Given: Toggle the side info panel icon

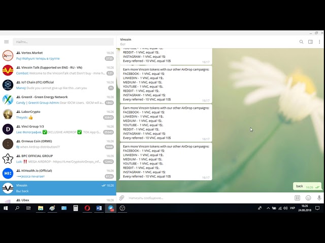Looking at the screenshot, I should tap(310, 42).
